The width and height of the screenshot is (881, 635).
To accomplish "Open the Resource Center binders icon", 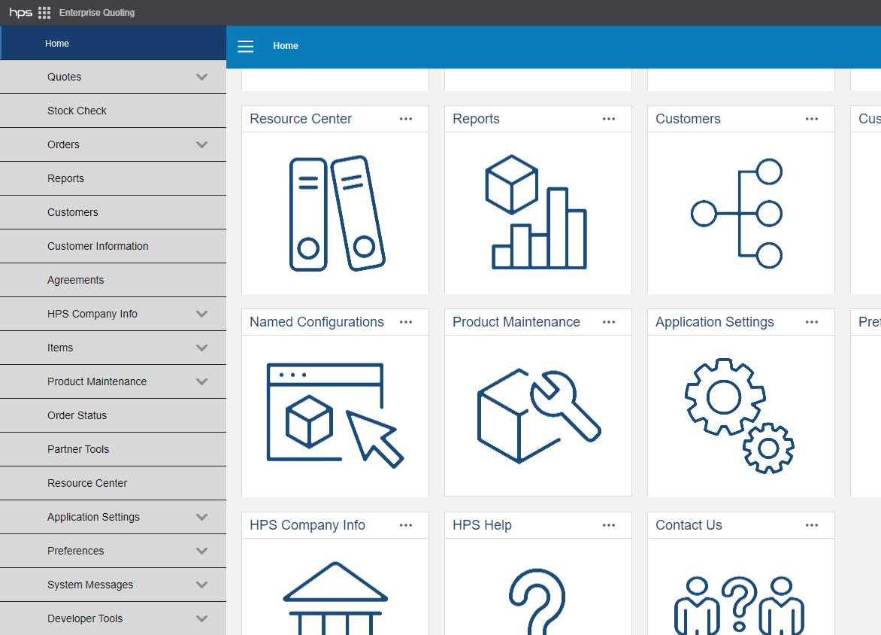I will pos(337,213).
